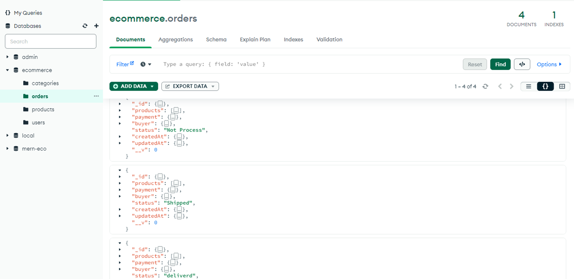Switch to table view of documents
This screenshot has height=279, width=574.
coord(562,86)
